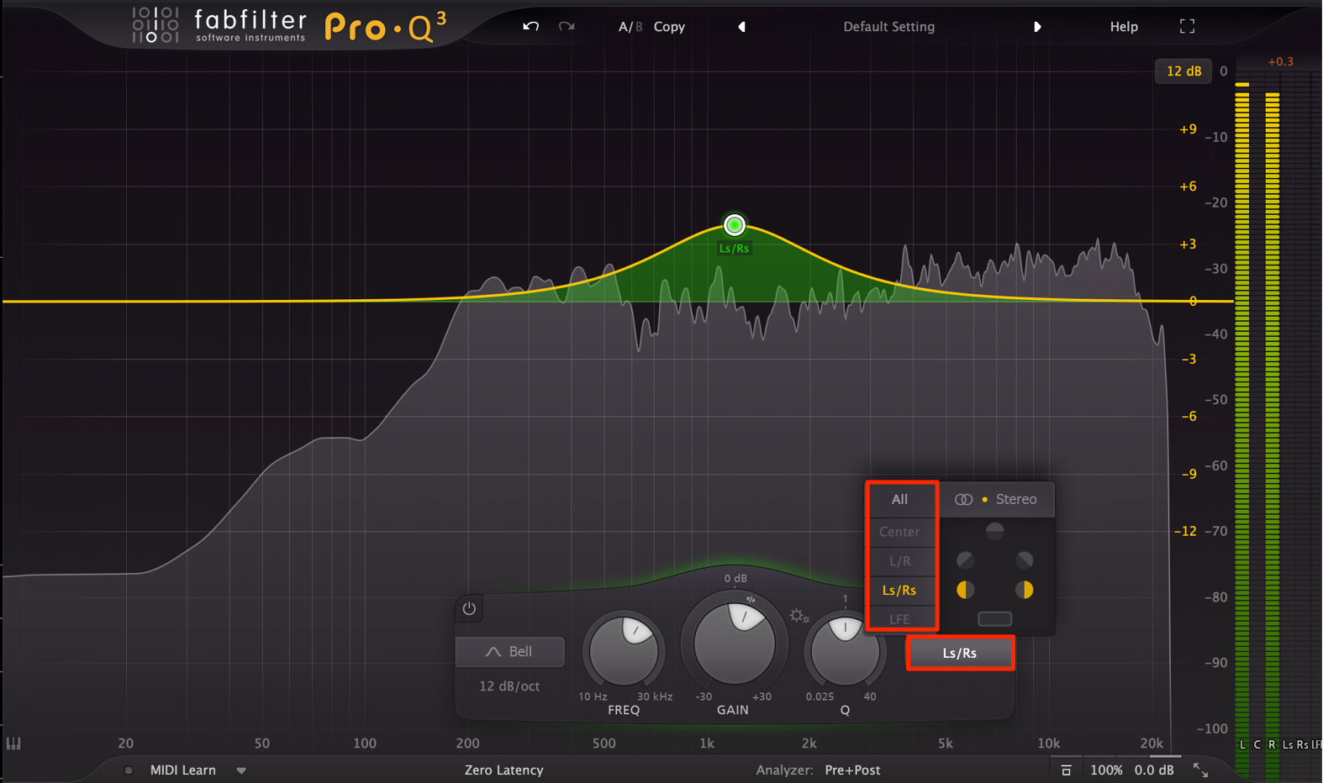The height and width of the screenshot is (783, 1323).
Task: Click the MIDI Learn button
Action: (183, 770)
